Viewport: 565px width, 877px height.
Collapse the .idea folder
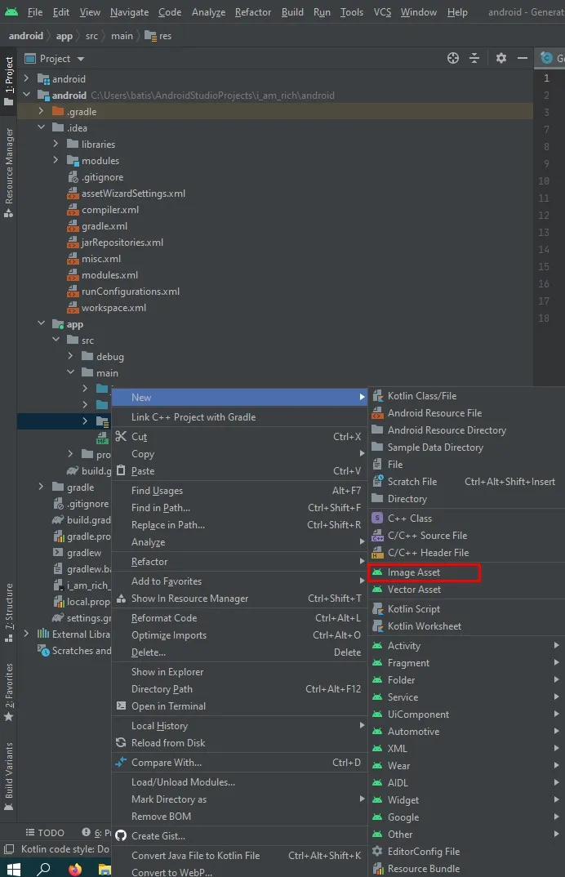point(41,127)
